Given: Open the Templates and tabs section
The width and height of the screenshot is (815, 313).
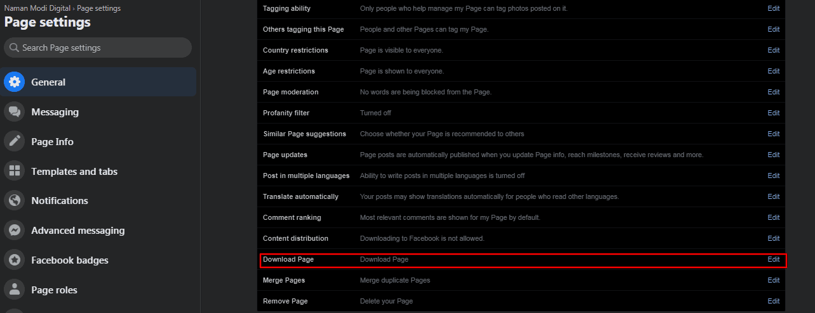Looking at the screenshot, I should (x=98, y=171).
